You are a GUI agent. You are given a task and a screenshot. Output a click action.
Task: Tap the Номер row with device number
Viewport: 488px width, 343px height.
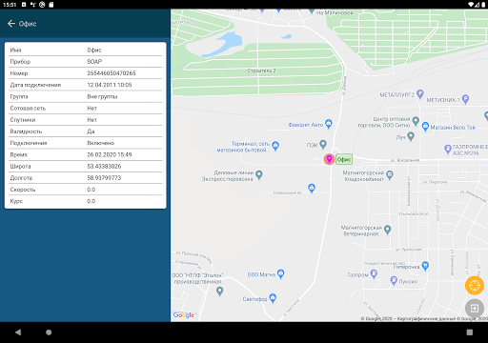coord(86,73)
